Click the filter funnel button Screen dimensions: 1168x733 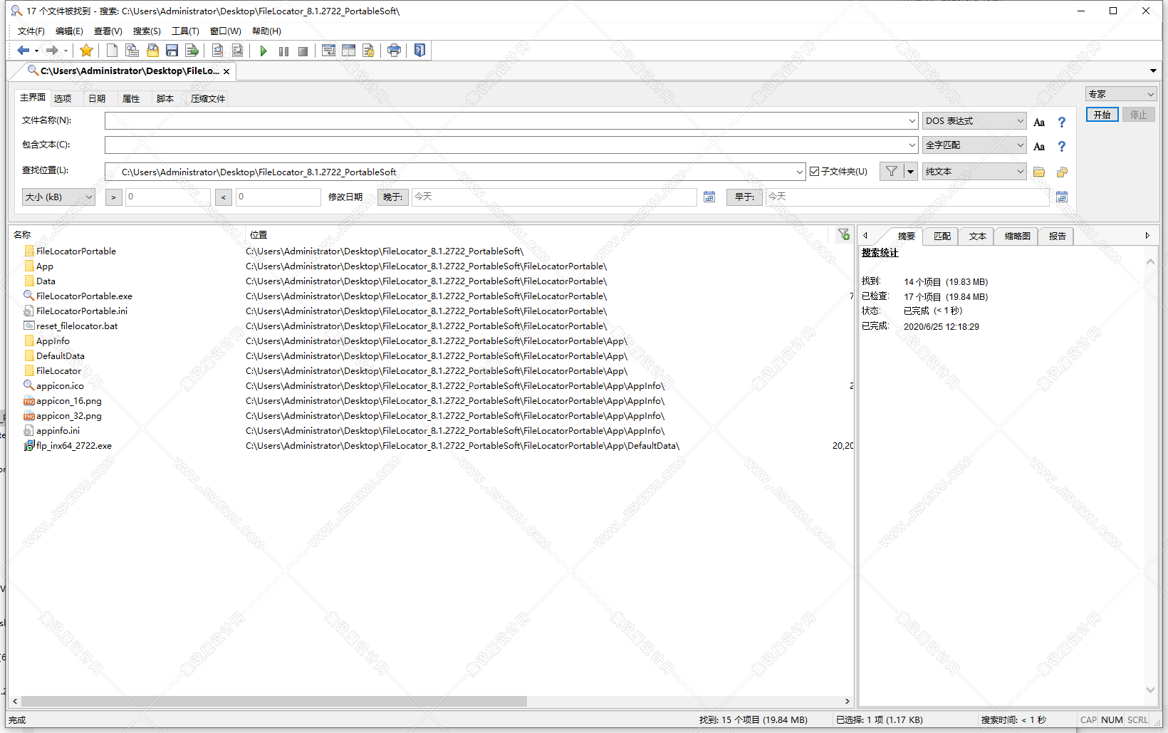892,171
